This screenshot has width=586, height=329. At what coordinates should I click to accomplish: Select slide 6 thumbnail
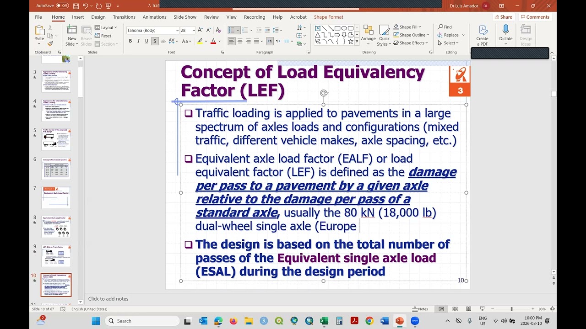click(x=56, y=169)
